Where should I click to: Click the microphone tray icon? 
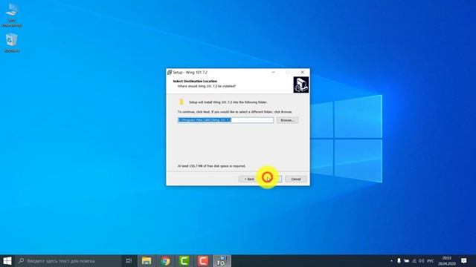coord(399,260)
